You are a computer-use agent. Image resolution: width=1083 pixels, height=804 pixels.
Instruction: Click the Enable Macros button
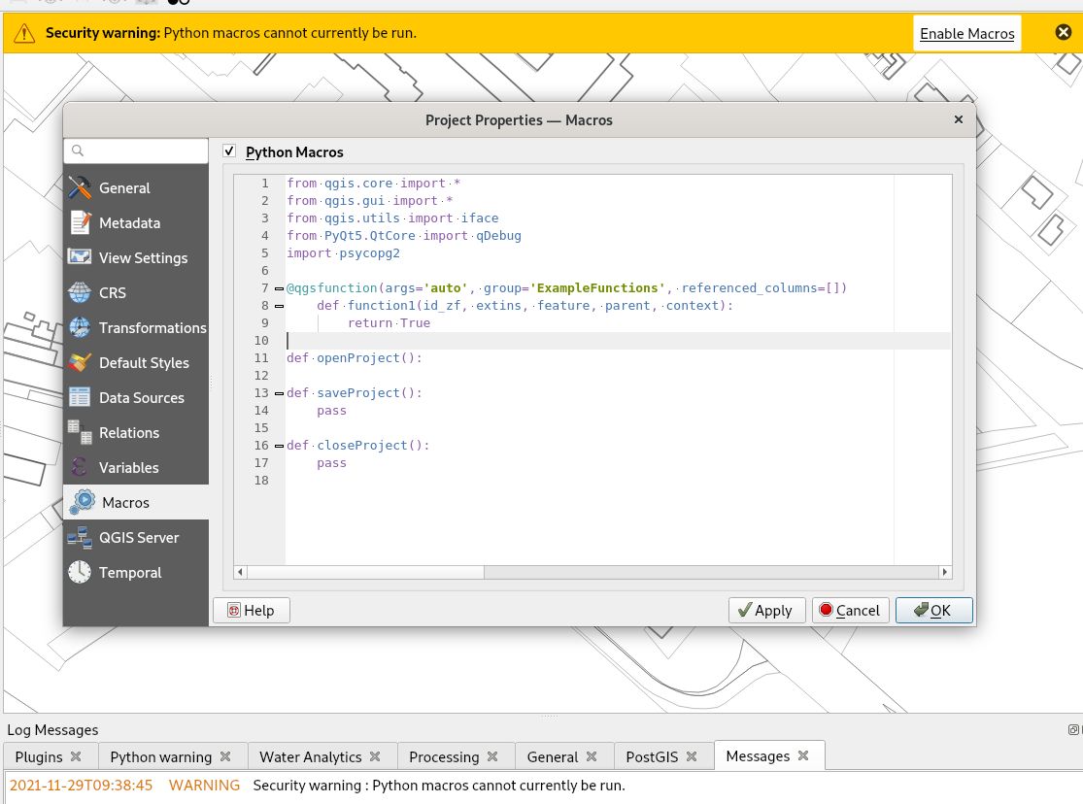tap(967, 33)
